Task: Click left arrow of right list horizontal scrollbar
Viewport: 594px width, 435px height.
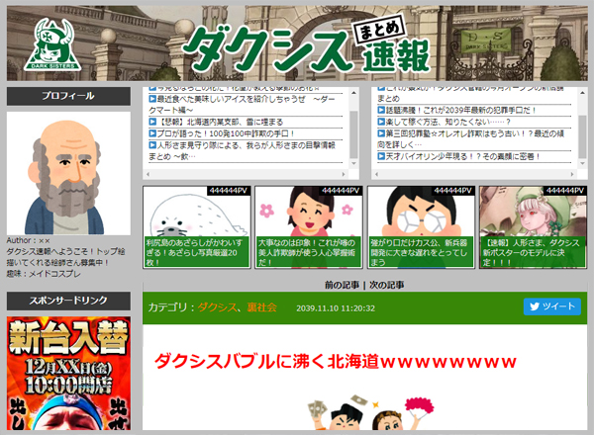Action: [376, 174]
